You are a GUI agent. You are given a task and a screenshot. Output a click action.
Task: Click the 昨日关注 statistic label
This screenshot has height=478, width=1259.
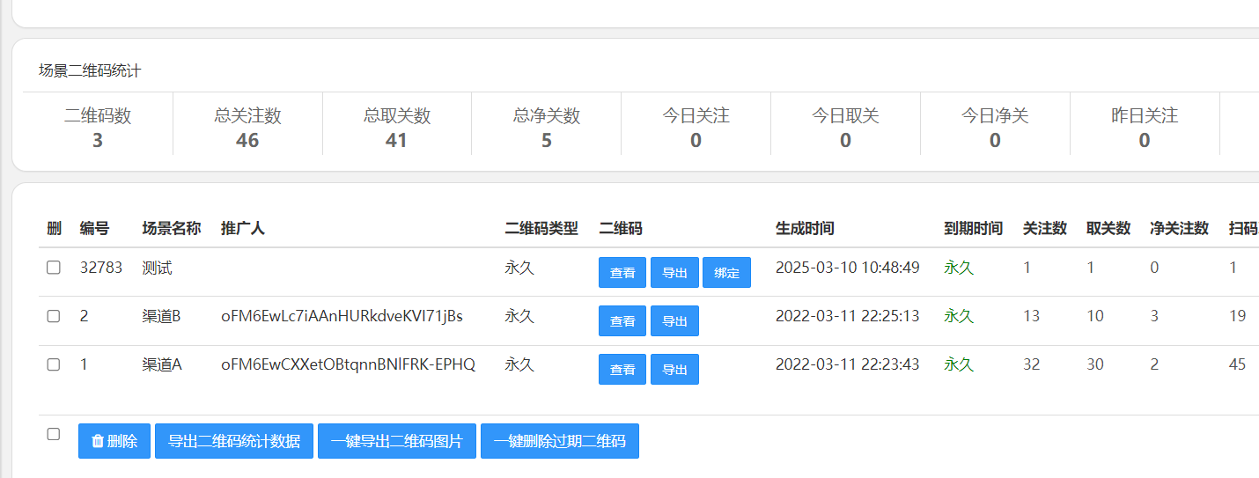coord(1145,115)
